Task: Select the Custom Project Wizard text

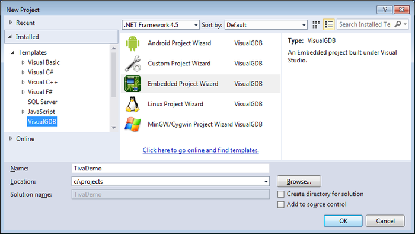Action: coord(179,64)
